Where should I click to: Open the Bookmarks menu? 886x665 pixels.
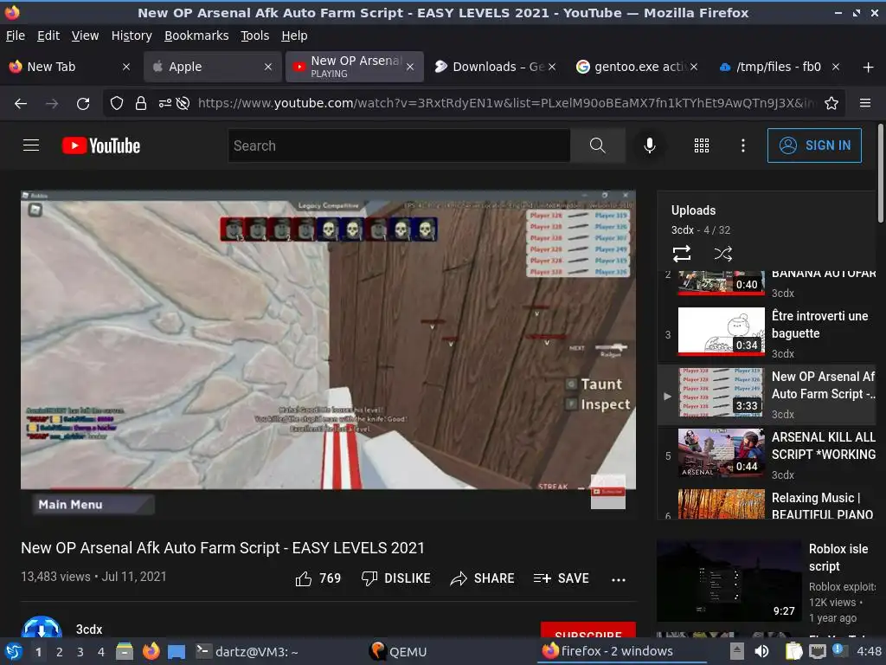pyautogui.click(x=196, y=36)
